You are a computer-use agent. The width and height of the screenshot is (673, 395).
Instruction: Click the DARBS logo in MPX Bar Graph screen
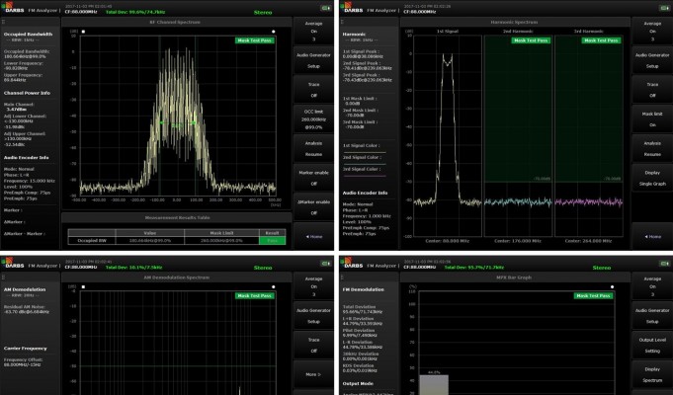(x=352, y=264)
